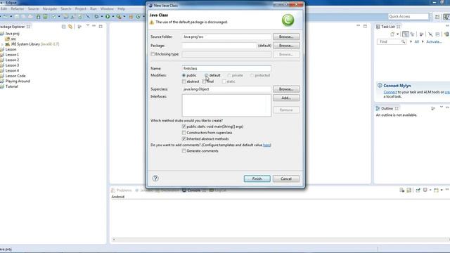Open Package Explorer view menu chevron
This screenshot has width=450, height=253.
(87, 26)
